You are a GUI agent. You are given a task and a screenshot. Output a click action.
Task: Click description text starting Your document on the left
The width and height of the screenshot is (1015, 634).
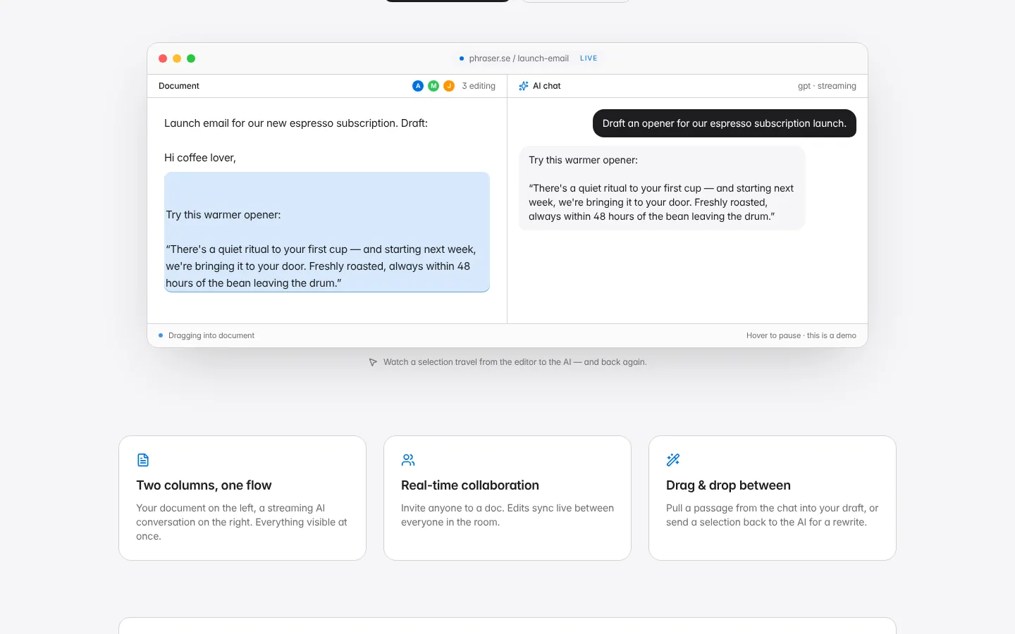point(242,522)
